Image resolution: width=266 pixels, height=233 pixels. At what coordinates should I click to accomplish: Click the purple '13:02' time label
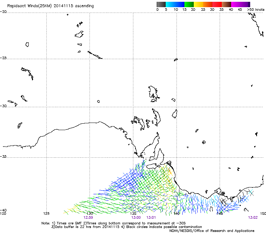point(253,218)
